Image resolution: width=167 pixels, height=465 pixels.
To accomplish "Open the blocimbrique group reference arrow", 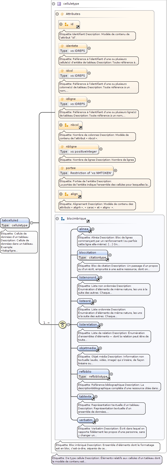I will point(88,221).
